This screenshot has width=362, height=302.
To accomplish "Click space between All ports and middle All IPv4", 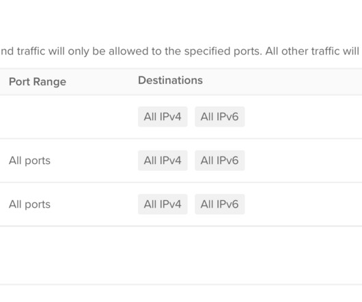I will (x=94, y=161).
